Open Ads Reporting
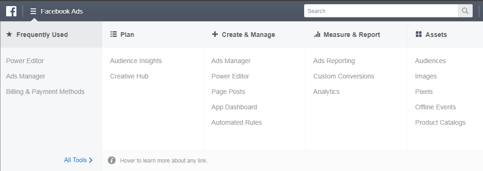Image resolution: width=483 pixels, height=171 pixels. [334, 61]
